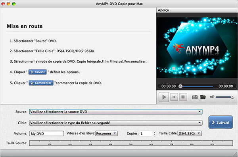Open the Vitesse d'écriture dropdown
The image size is (238, 157).
click(106, 134)
